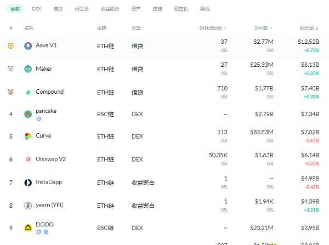Screen dimensions: 329x245
Task: Click the silver rank 2 medal icon
Action: (11, 69)
